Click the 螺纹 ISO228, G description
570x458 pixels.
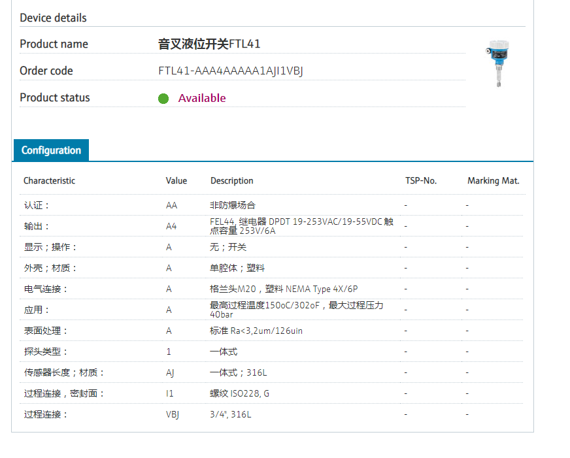click(x=241, y=393)
